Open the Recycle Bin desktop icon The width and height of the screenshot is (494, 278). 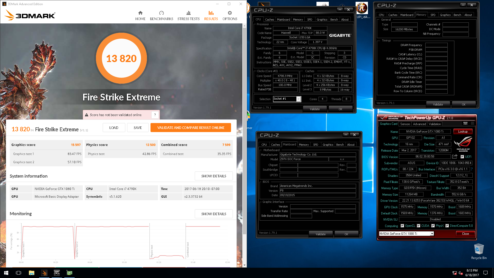coord(479,251)
